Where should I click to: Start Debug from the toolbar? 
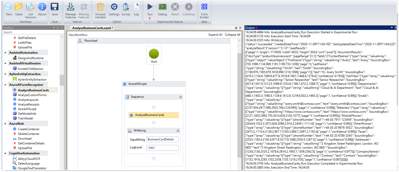coord(162,7)
